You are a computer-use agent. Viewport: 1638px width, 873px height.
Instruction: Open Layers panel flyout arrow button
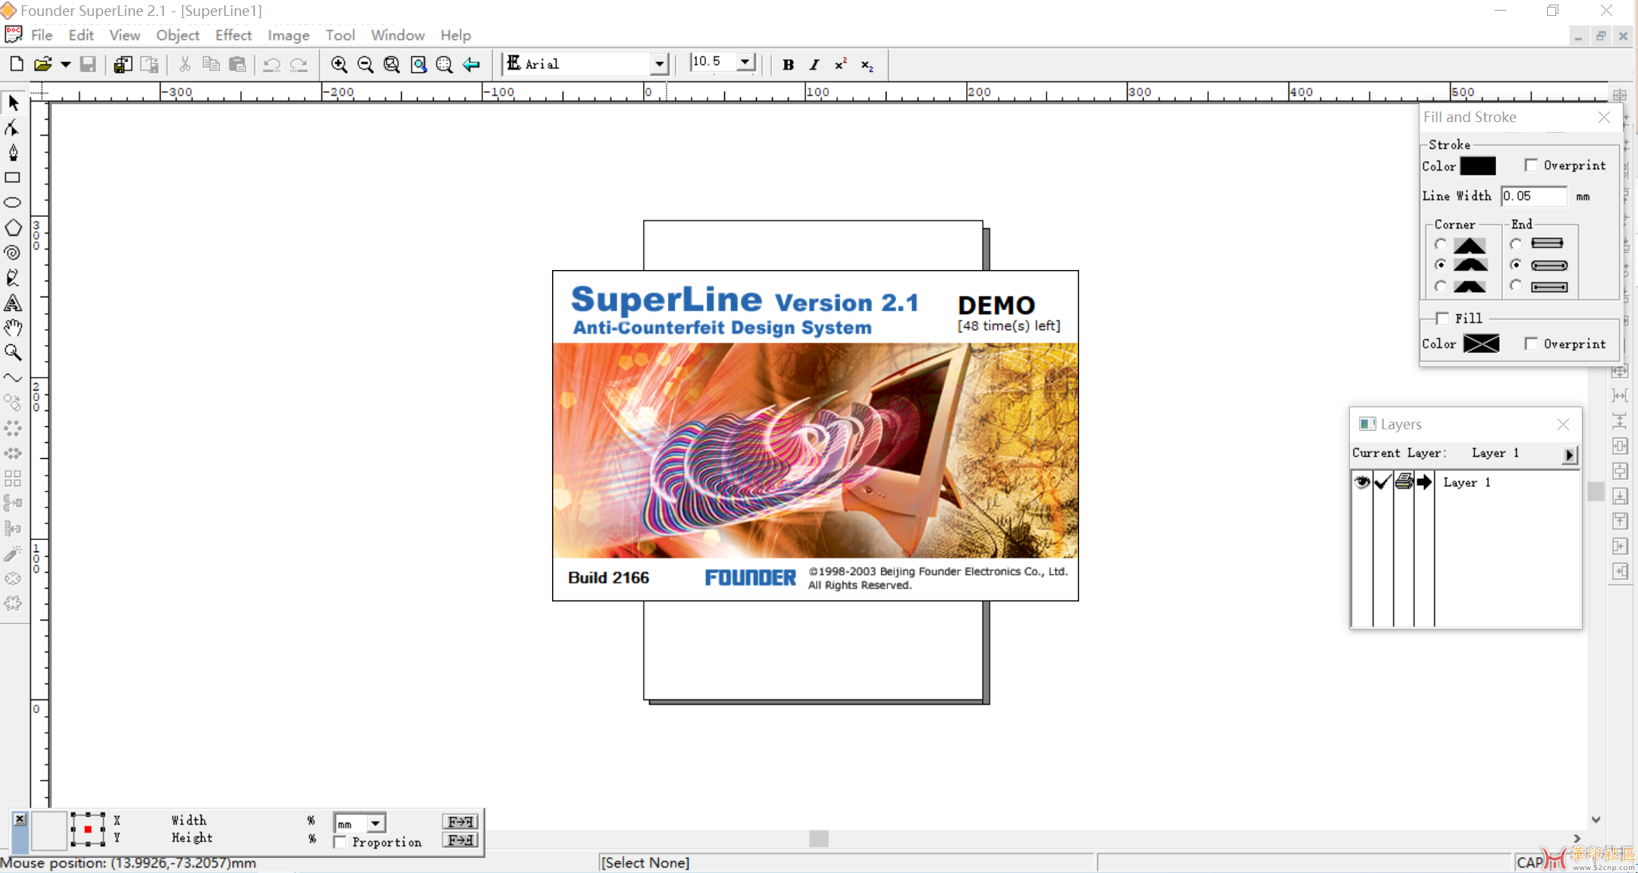1569,454
